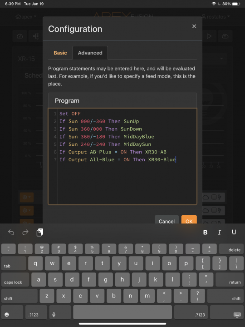Cancel the configuration changes
The width and height of the screenshot is (245, 327).
[x=167, y=220]
